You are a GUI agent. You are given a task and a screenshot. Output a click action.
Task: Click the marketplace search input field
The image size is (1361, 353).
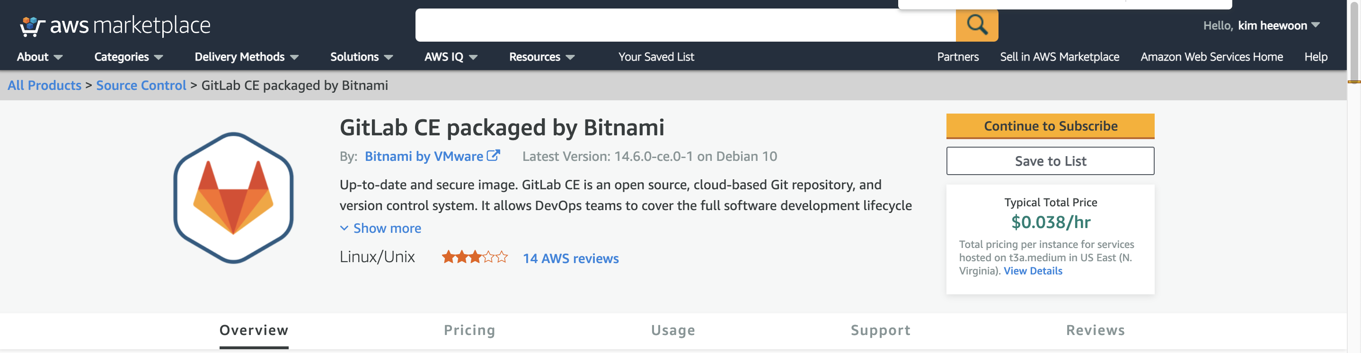(x=685, y=25)
